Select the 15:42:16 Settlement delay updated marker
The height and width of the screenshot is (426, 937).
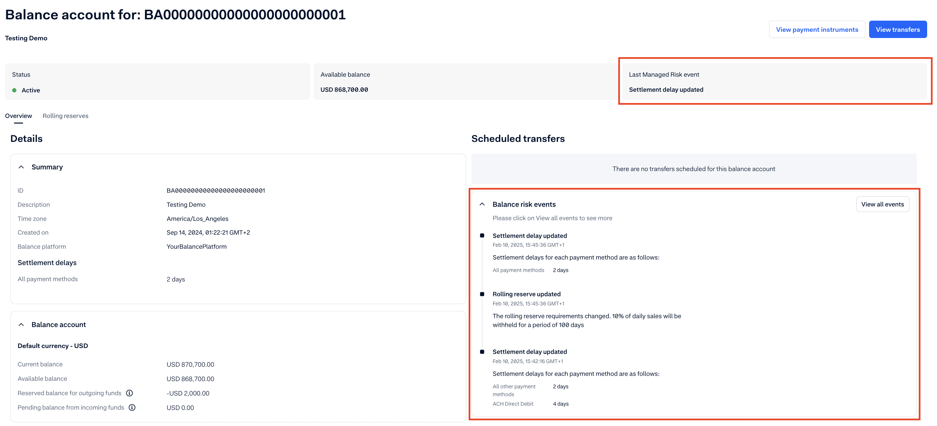coord(482,352)
